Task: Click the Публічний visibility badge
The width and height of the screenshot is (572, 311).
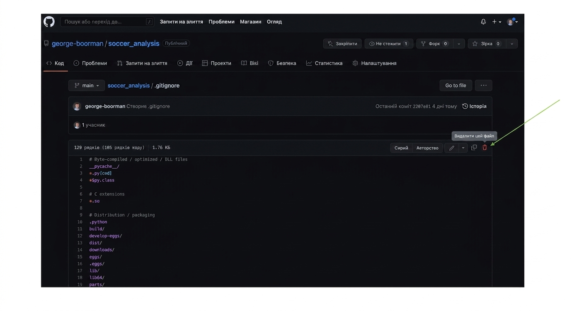Action: pyautogui.click(x=176, y=43)
